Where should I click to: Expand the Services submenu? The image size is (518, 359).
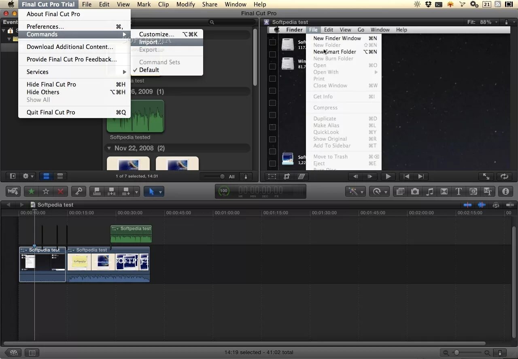[74, 72]
